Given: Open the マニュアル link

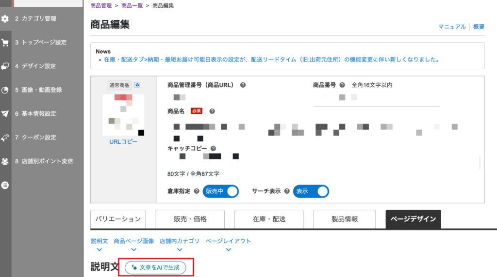Looking at the screenshot, I should [x=452, y=27].
